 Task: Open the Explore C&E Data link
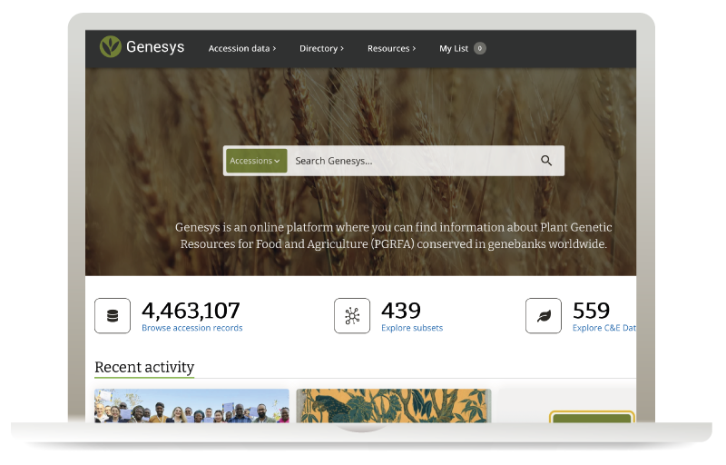coord(603,328)
